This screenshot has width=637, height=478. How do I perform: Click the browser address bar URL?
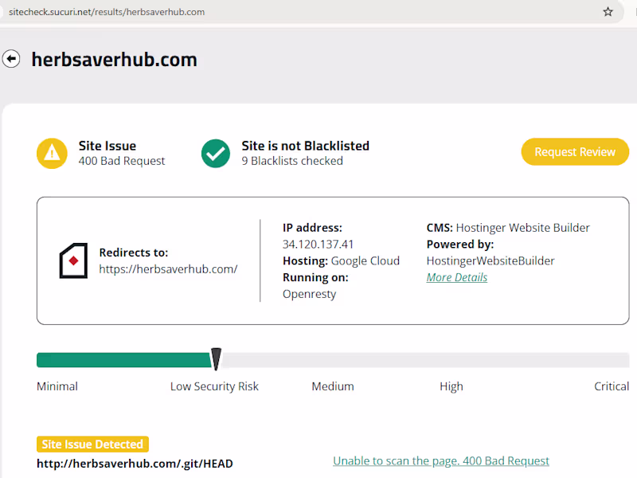click(x=107, y=12)
